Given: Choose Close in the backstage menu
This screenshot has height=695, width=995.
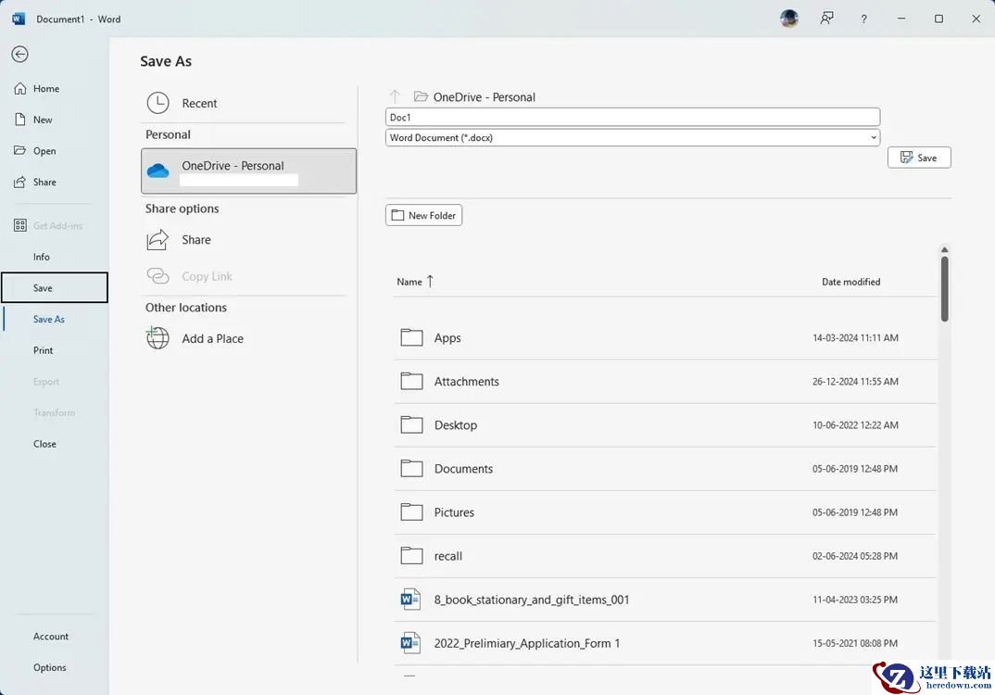Looking at the screenshot, I should (44, 444).
